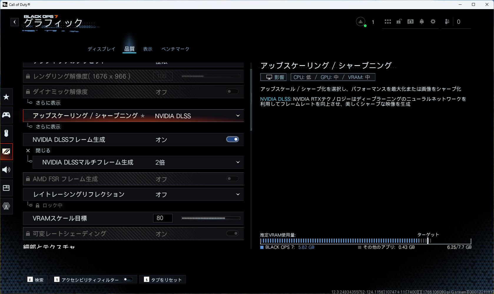Click the 推定VRAM使用量 label
Viewport: 494px width, 294px height.
[x=278, y=235]
